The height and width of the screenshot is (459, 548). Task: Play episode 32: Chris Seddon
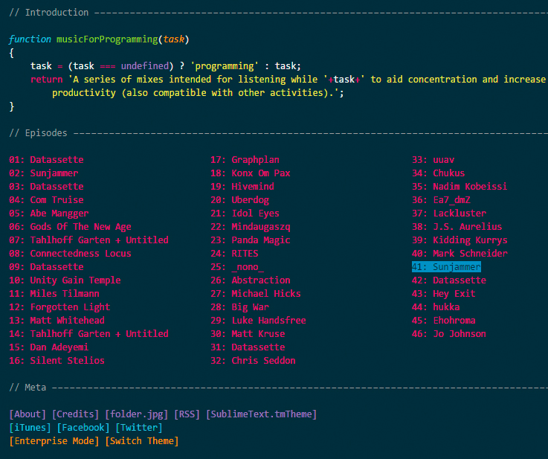[253, 361]
